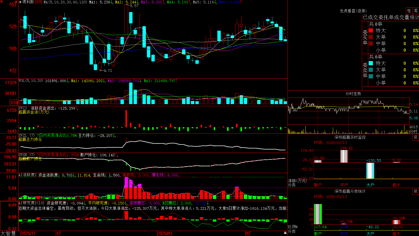Click the red 特大 buy order color swatch
This screenshot has width=419, height=236.
371,30
